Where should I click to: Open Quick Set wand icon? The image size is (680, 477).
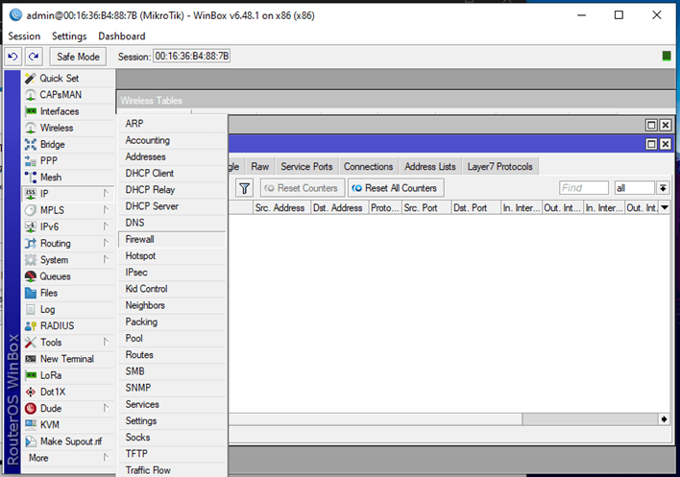tap(31, 79)
